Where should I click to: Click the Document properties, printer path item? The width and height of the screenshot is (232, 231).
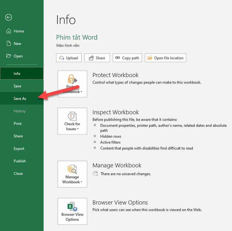point(163,128)
